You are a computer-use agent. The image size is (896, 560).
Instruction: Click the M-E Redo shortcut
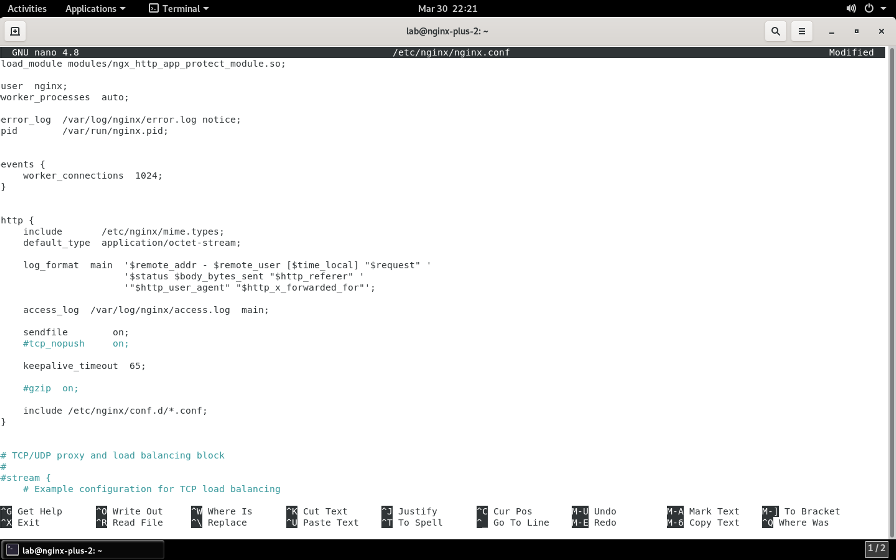pyautogui.click(x=594, y=523)
